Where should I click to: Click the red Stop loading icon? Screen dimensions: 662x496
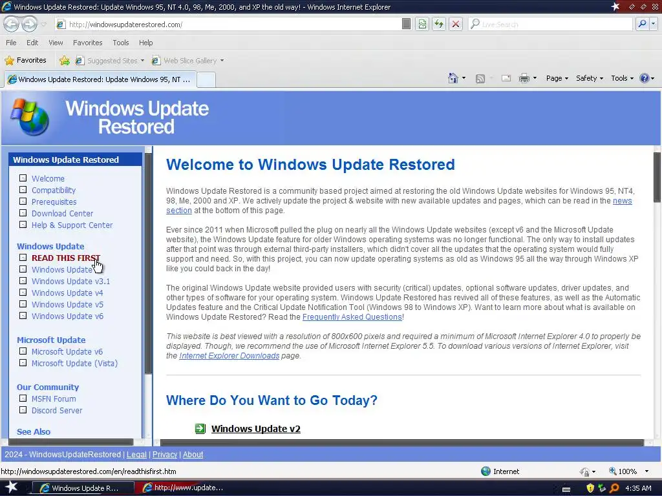click(456, 24)
